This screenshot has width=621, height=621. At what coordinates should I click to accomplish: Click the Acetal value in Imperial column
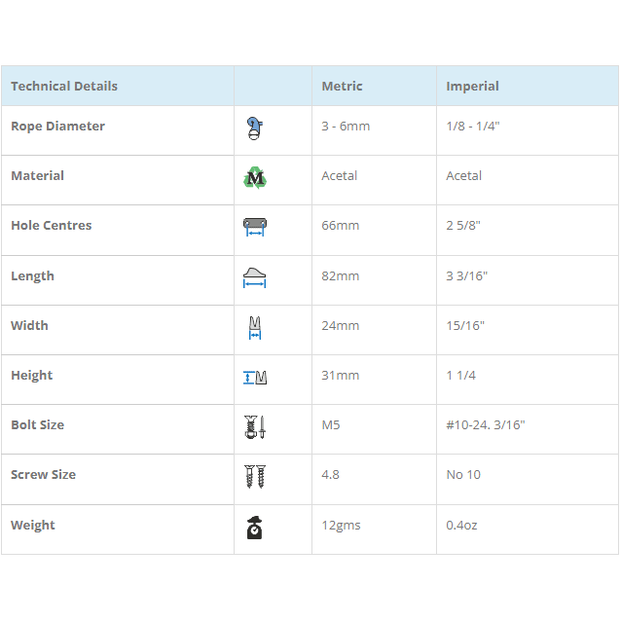pyautogui.click(x=463, y=176)
